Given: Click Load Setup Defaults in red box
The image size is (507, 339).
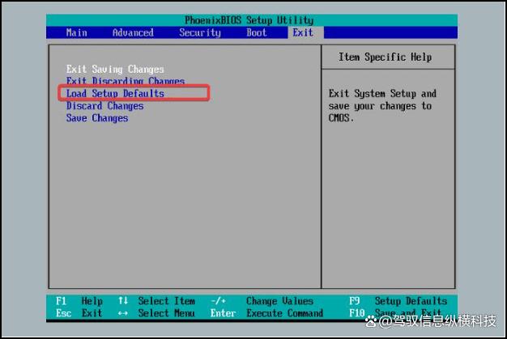Looking at the screenshot, I should (x=115, y=94).
